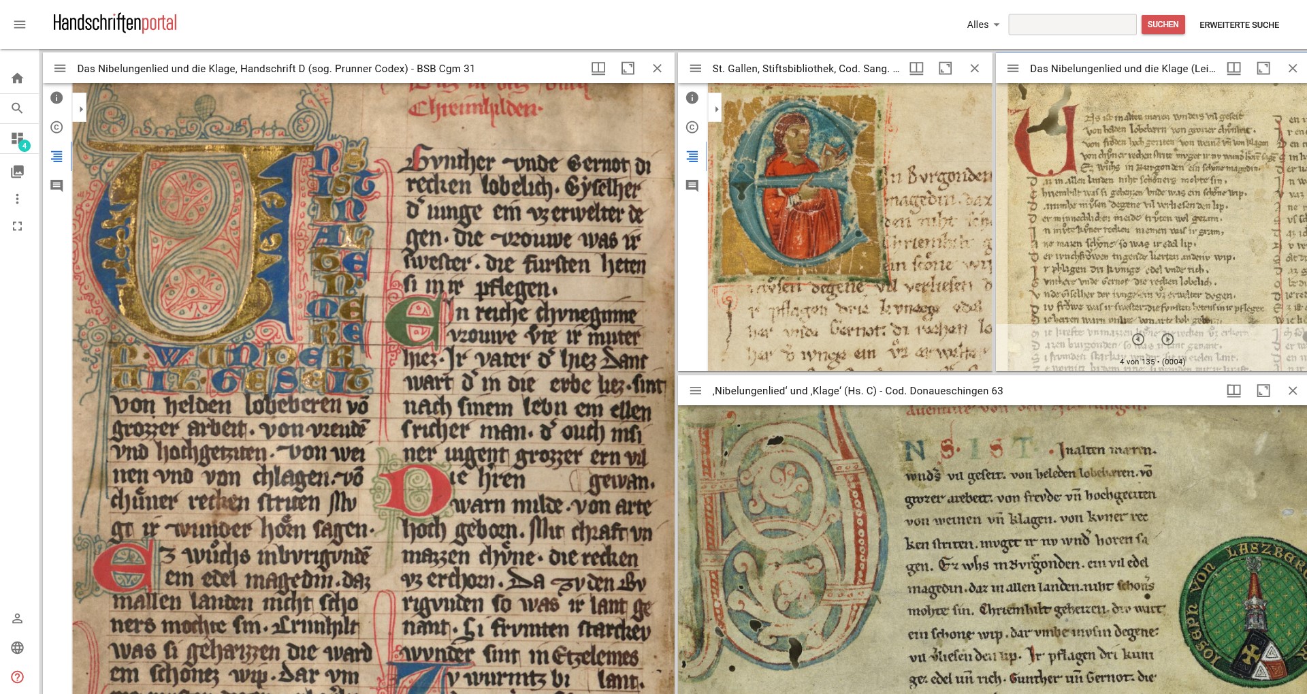Toggle view layout icon in Donaueschingen 63 window
This screenshot has height=694, width=1307.
(x=1233, y=390)
